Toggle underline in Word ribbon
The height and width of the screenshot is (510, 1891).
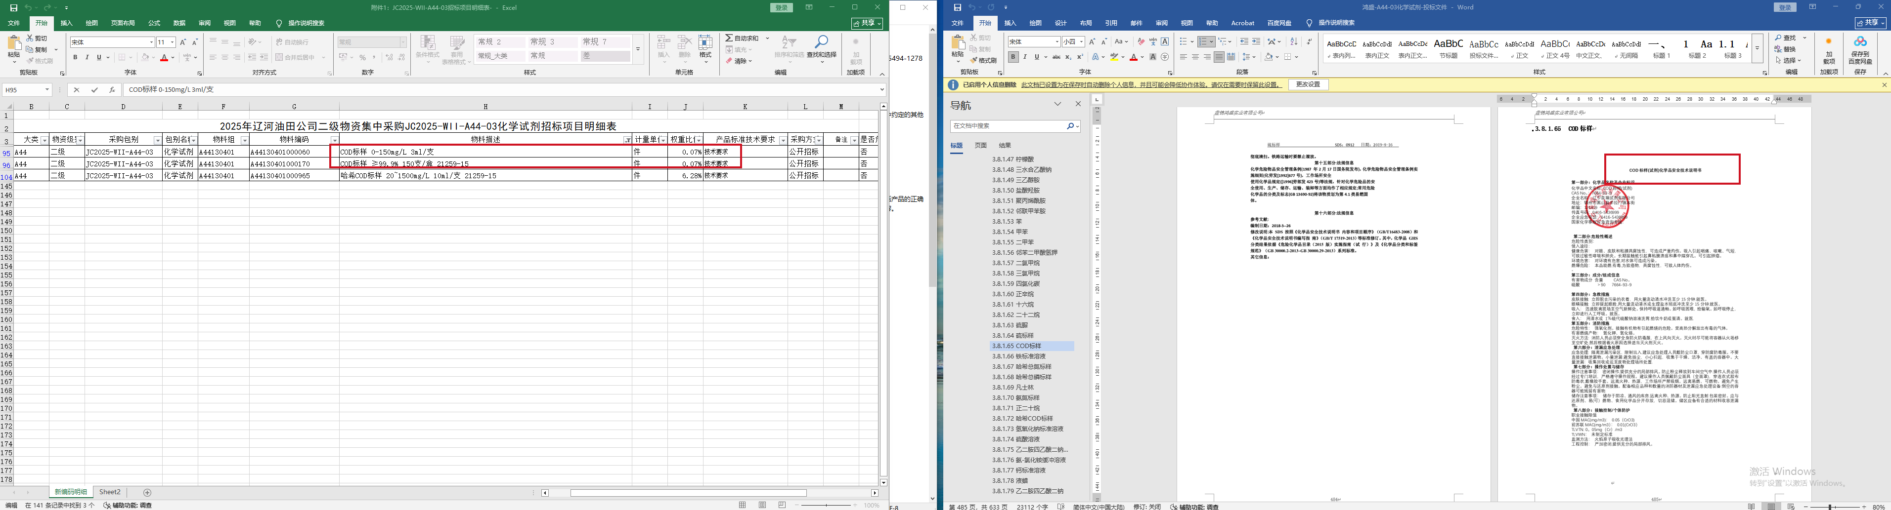pos(1037,57)
